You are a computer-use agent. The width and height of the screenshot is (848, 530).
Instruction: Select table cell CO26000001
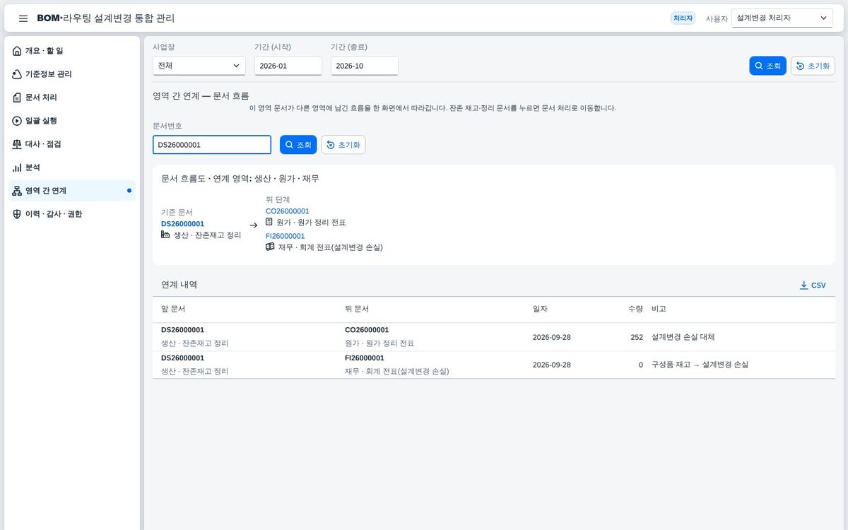[x=367, y=330]
